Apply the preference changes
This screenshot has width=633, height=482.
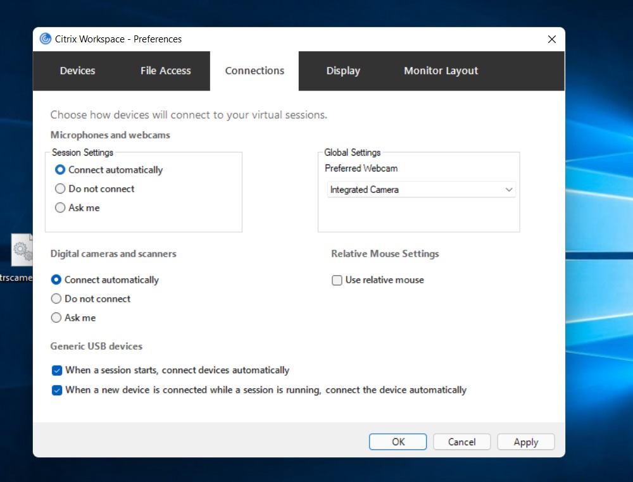pyautogui.click(x=525, y=442)
